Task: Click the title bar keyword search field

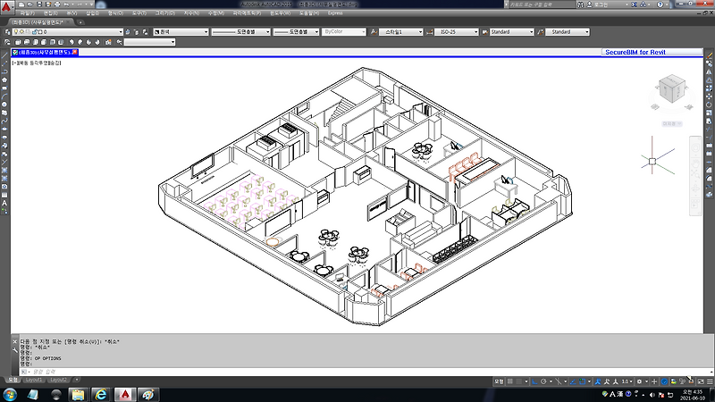Action: pos(542,4)
